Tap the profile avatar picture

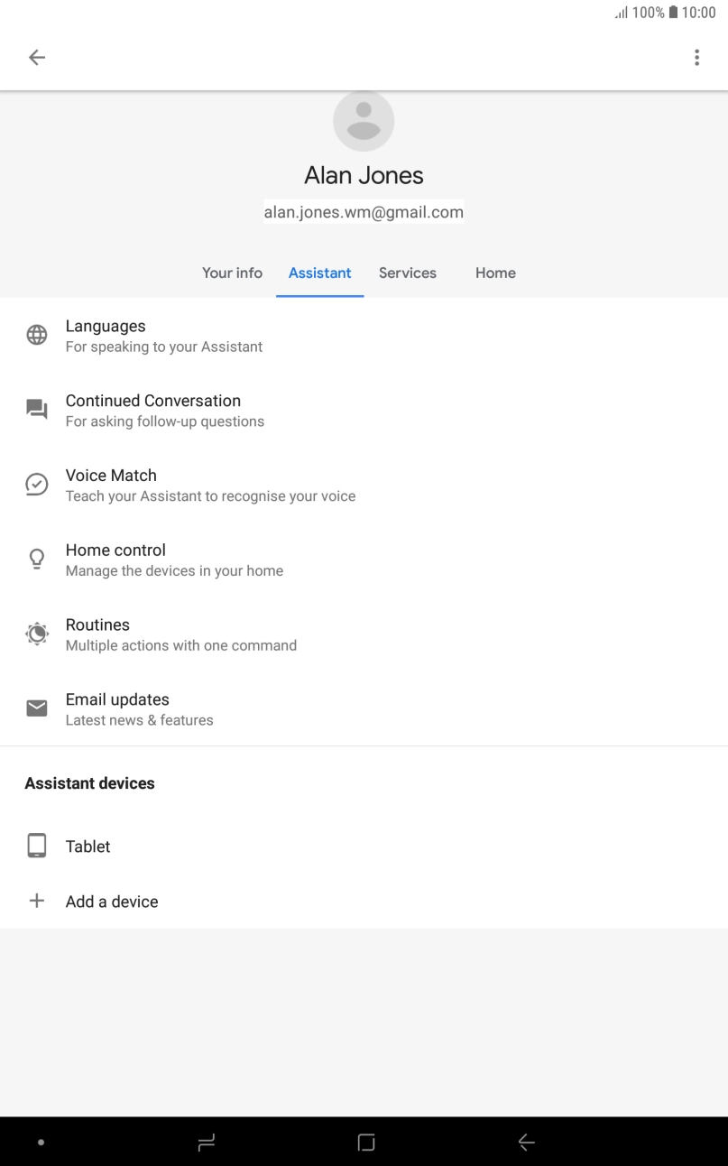[364, 121]
